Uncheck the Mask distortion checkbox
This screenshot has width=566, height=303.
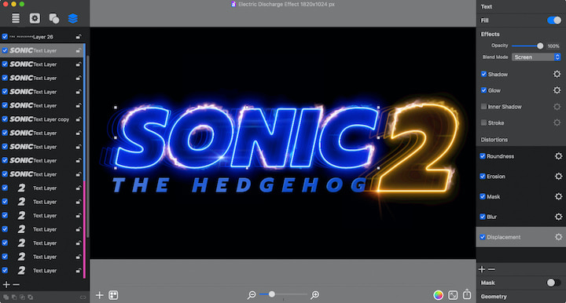coord(482,196)
